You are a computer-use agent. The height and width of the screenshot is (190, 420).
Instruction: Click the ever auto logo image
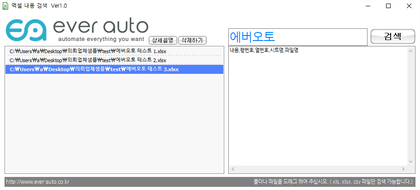[x=77, y=30]
